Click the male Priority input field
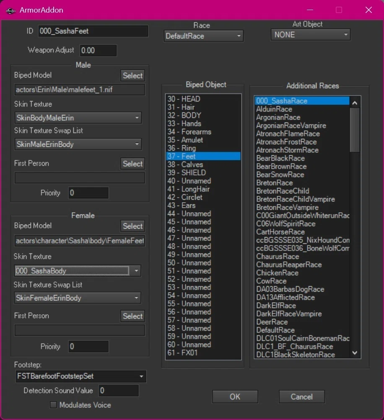Image resolution: width=384 pixels, height=420 pixels. (88, 193)
